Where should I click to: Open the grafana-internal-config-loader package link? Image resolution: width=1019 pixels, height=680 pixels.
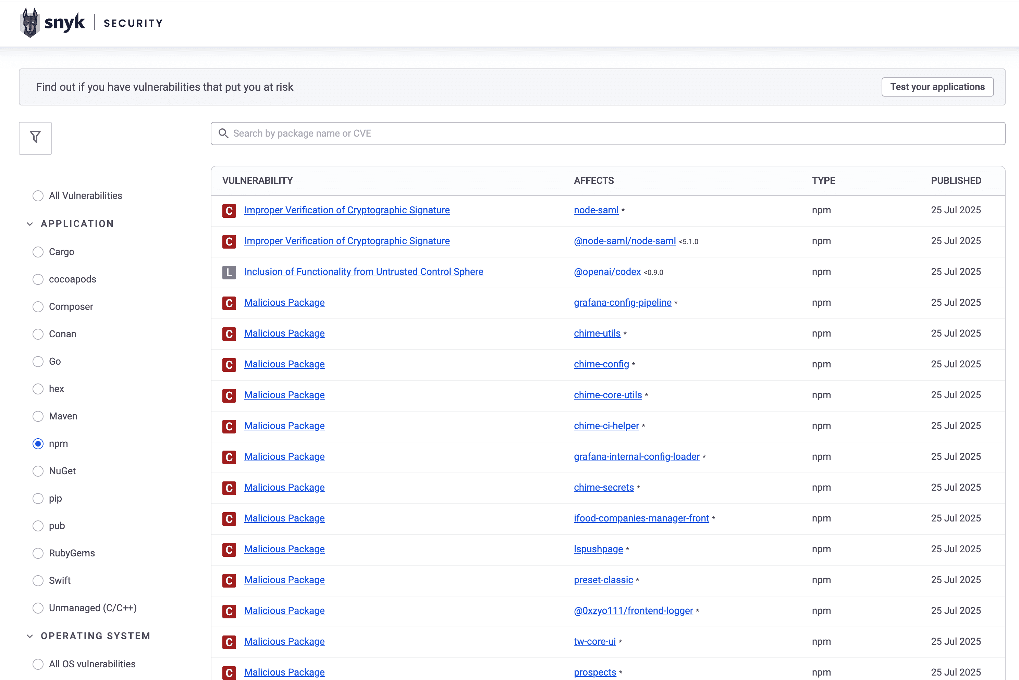tap(637, 457)
